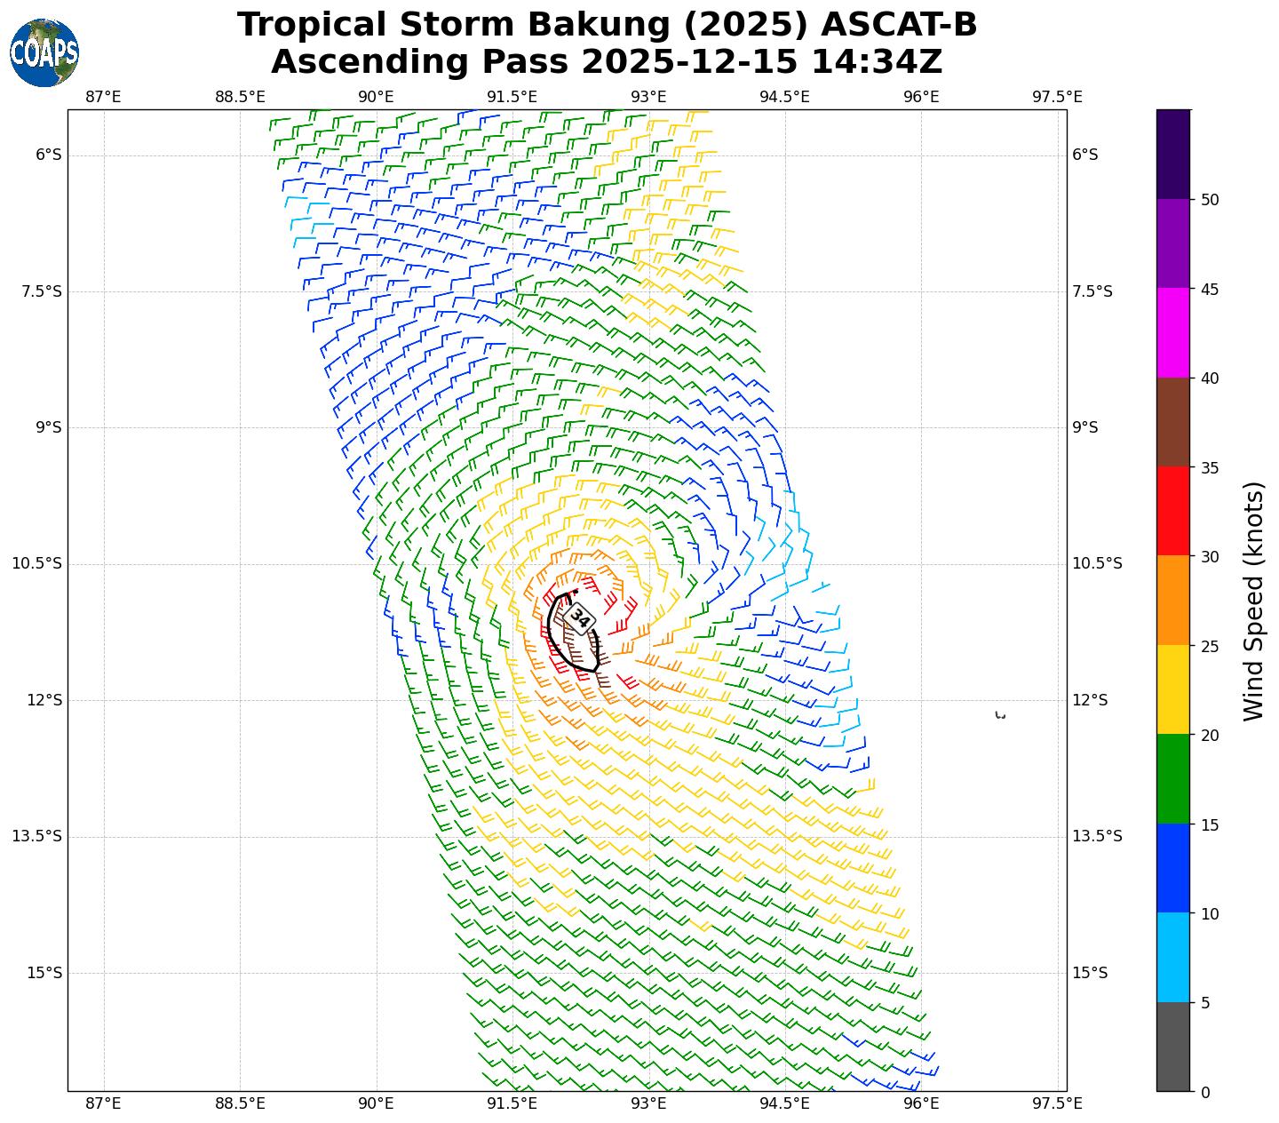This screenshot has height=1123, width=1279.
Task: Choose the light blue 5-10 knot colorbar band
Action: click(1172, 957)
